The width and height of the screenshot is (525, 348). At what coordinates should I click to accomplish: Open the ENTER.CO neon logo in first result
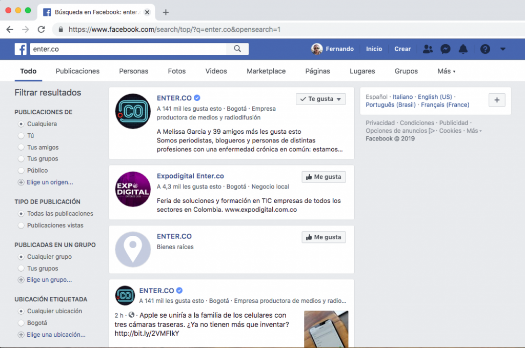pos(133,111)
